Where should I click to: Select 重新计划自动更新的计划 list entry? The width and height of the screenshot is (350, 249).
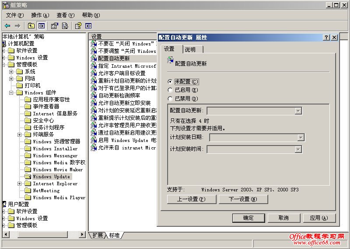(x=127, y=81)
